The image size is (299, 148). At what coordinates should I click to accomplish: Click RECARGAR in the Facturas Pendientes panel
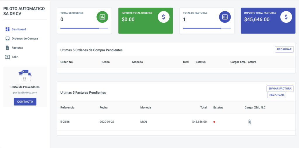277,95
